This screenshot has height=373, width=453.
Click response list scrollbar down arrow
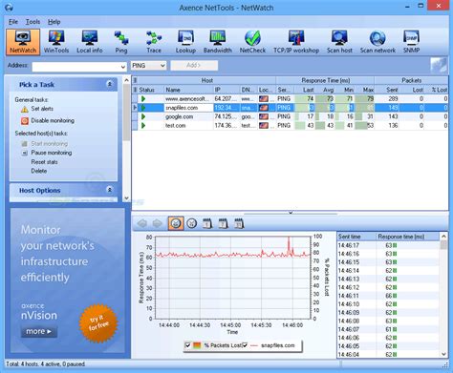[x=443, y=354]
